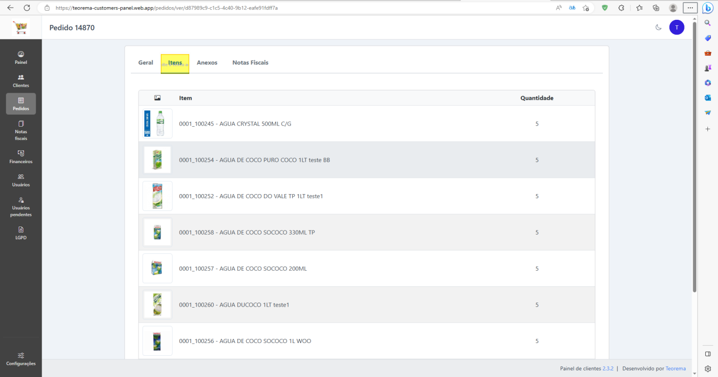
Task: Click the version 2.3.2 link
Action: click(608, 368)
